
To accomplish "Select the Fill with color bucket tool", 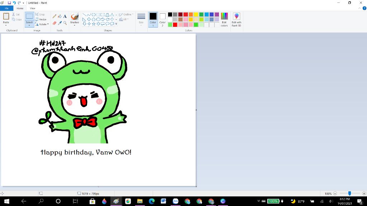I will (60, 16).
